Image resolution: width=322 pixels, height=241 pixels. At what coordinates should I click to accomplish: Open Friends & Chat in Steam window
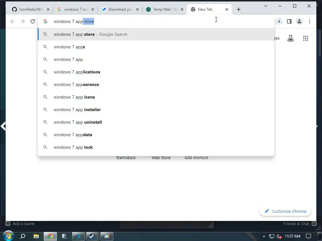299,223
